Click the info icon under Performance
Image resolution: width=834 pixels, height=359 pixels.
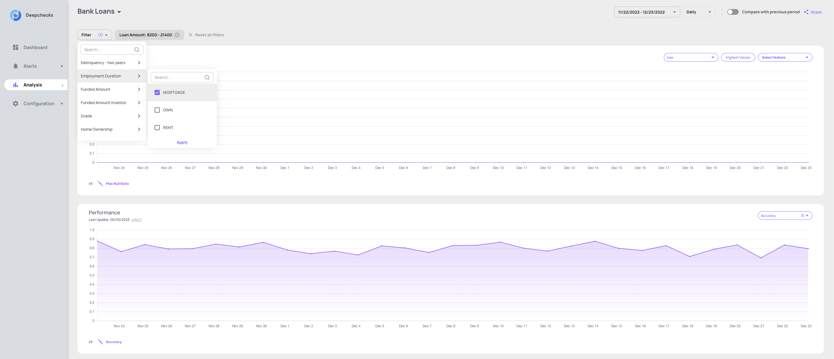coord(140,220)
